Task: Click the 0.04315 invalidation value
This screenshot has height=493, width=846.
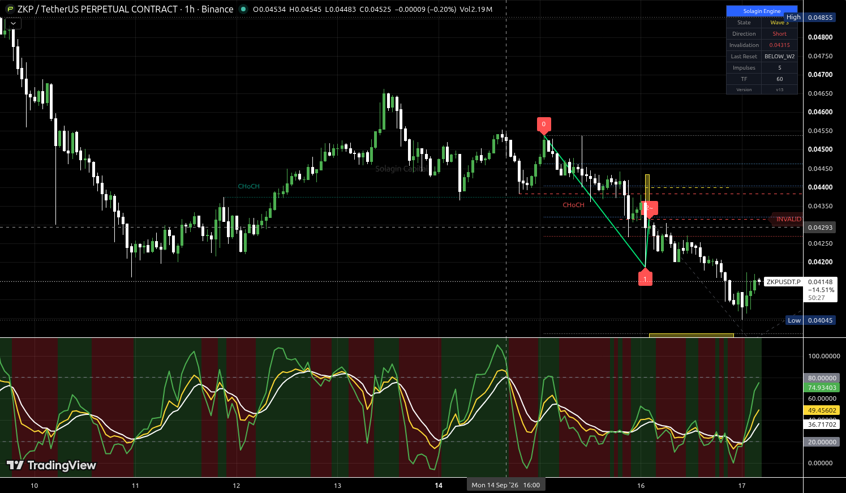Action: point(779,45)
